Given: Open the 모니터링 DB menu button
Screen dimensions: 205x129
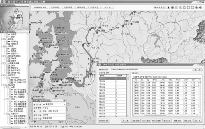Looking at the screenshot, I should coord(40,8).
